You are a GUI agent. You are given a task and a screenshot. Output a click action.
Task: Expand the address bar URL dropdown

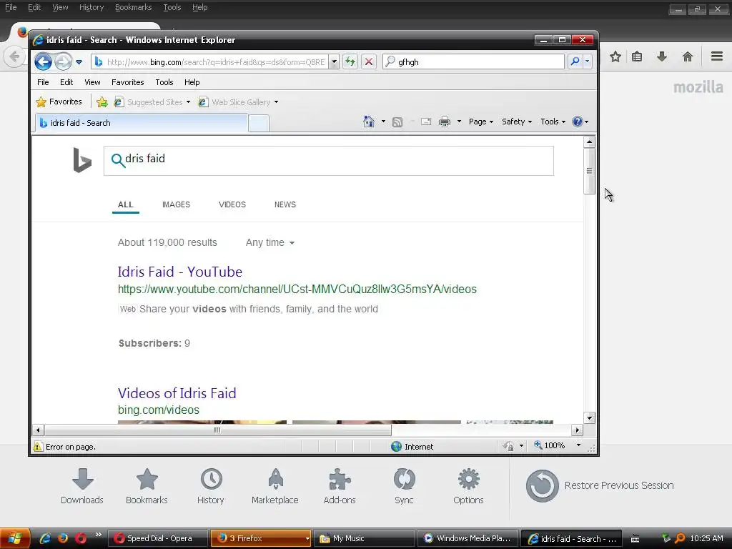pos(334,61)
